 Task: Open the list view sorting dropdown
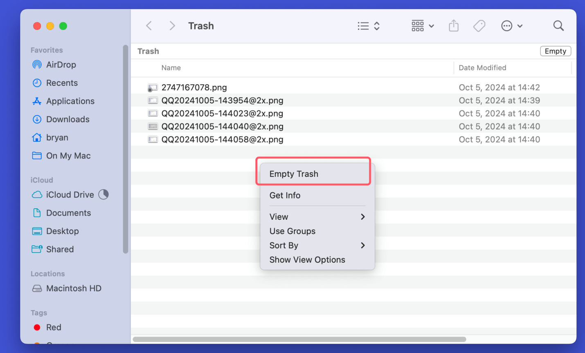tap(368, 25)
